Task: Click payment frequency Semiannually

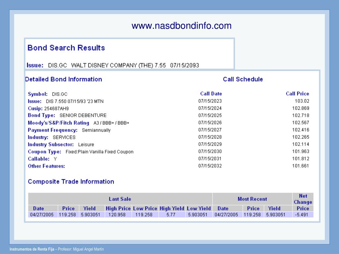Action: (x=96, y=130)
